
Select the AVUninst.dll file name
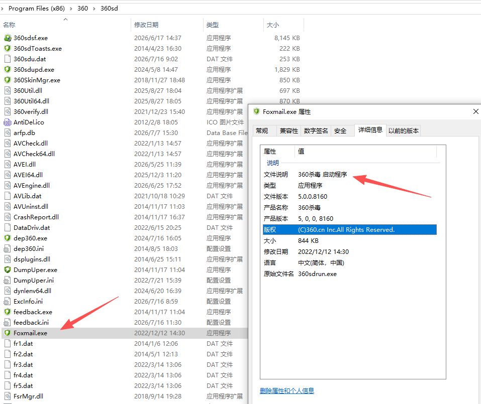pos(31,206)
